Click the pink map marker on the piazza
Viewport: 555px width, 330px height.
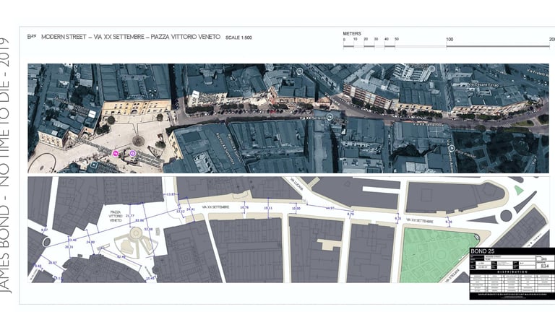tap(116, 153)
